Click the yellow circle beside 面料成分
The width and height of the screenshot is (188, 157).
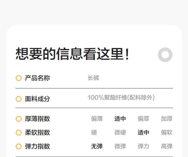click(19, 99)
